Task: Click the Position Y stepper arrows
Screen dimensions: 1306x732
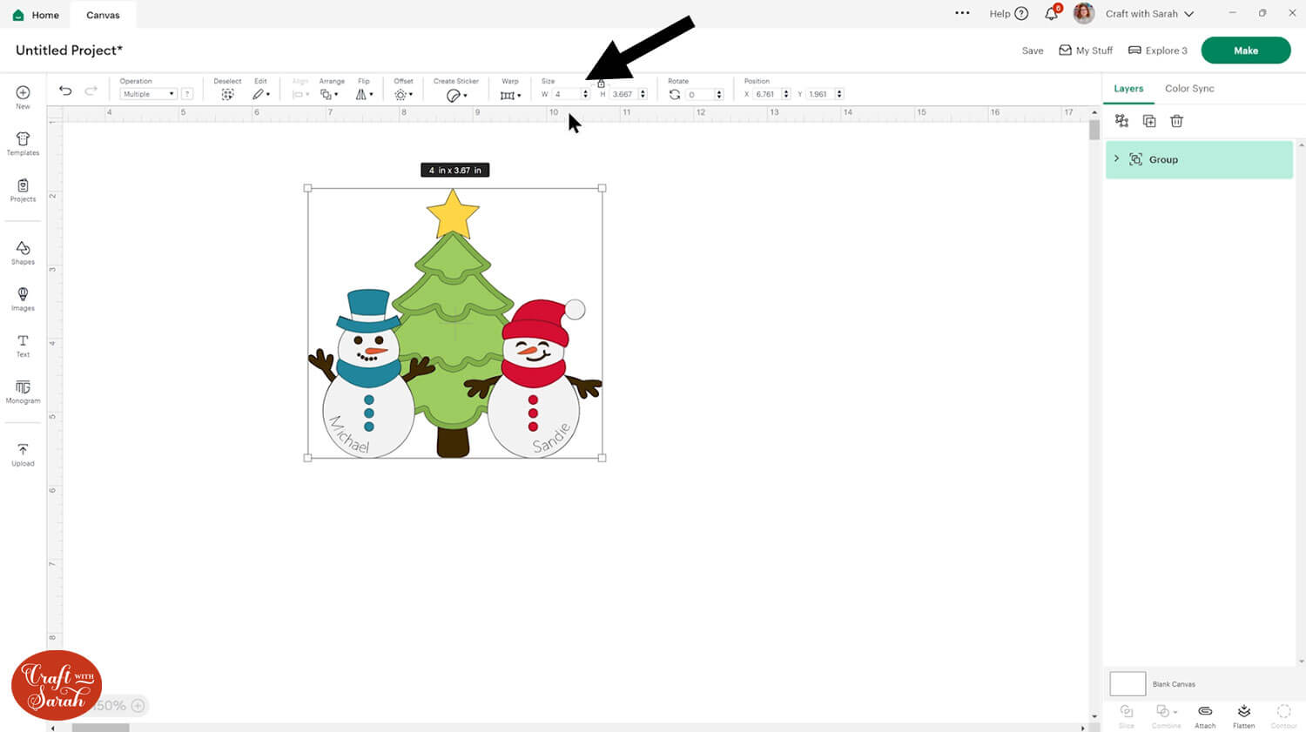Action: point(839,94)
